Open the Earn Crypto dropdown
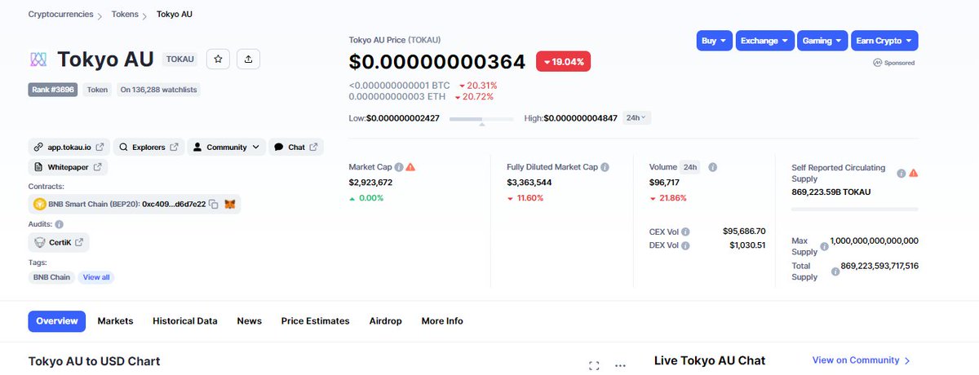 [x=884, y=41]
